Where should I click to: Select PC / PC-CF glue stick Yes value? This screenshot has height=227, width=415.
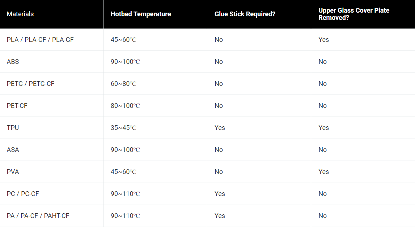[x=220, y=194]
